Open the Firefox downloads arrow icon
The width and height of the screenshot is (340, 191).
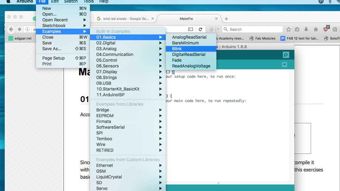[306, 29]
